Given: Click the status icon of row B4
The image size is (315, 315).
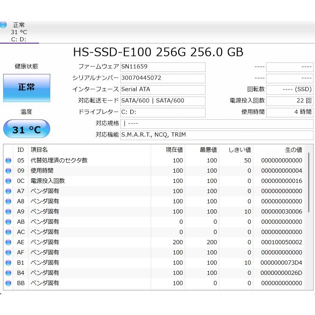Looking at the screenshot, I should point(8,273).
